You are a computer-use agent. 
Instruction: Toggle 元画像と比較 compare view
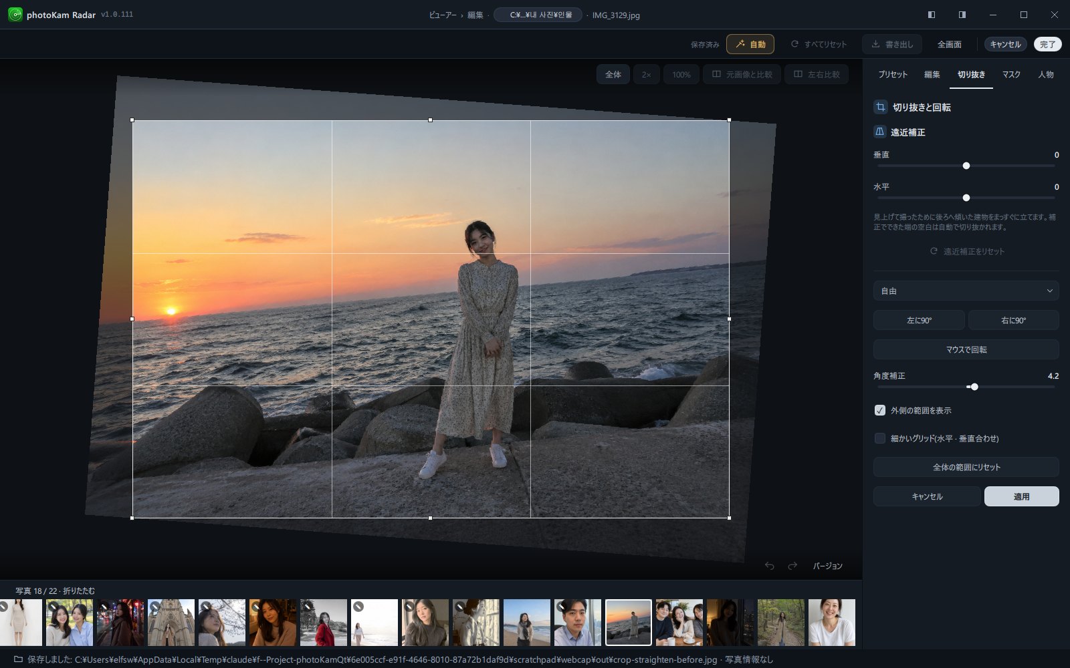point(742,74)
